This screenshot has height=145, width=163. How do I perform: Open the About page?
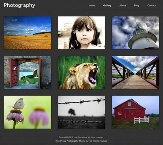tap(123, 6)
